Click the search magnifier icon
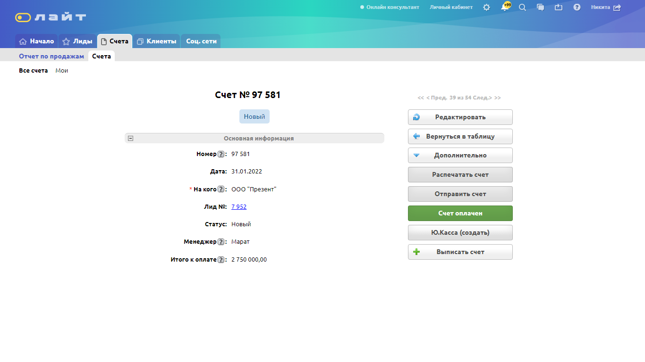The width and height of the screenshot is (645, 362). tap(522, 8)
